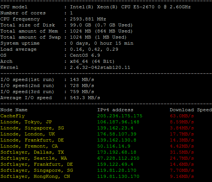Click the CPU model value text

tap(130, 7)
